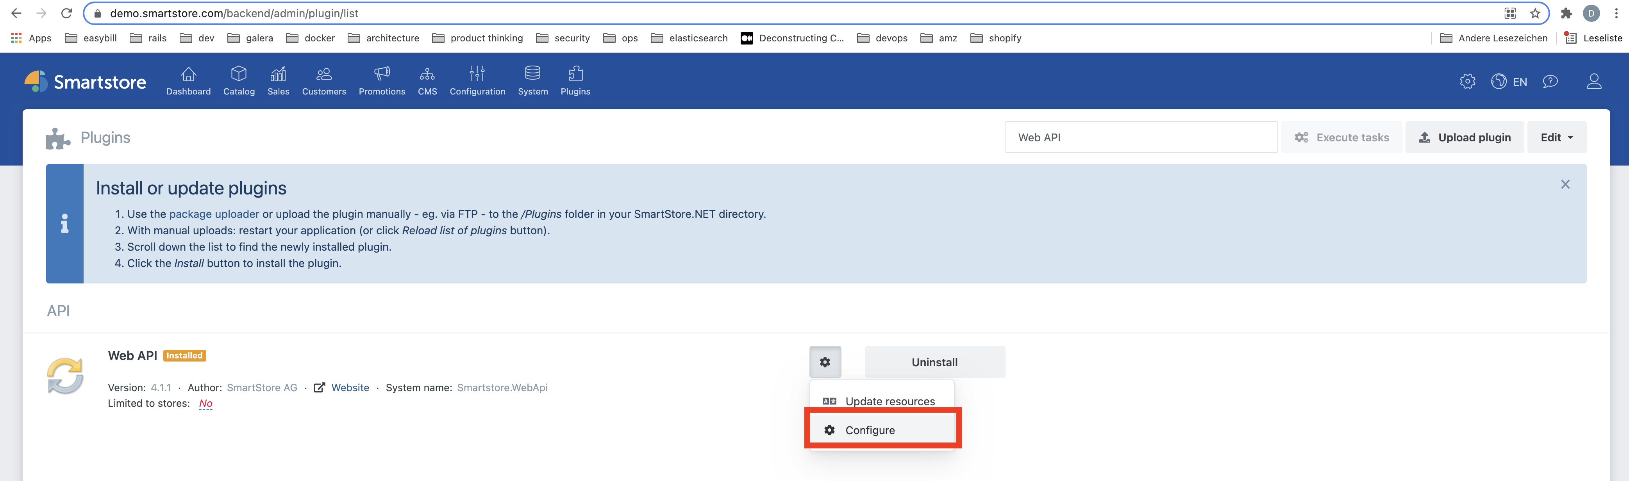Screen dimensions: 1629x481
Task: Open the galera bookmarks folder
Action: click(x=250, y=38)
